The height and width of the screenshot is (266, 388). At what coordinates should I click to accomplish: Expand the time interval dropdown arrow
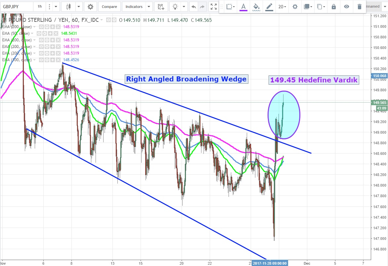(x=56, y=7)
